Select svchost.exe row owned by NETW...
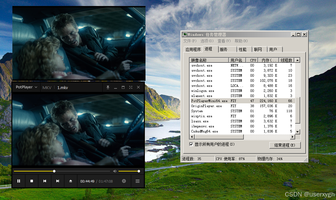The image size is (336, 200). 242,65
